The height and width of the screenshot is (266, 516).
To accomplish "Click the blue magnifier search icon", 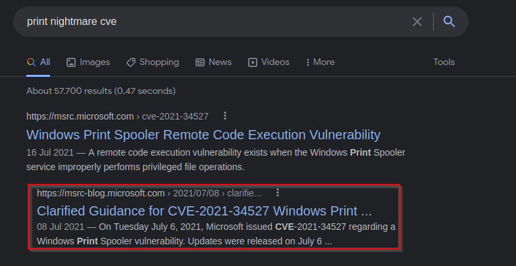I will coord(449,22).
